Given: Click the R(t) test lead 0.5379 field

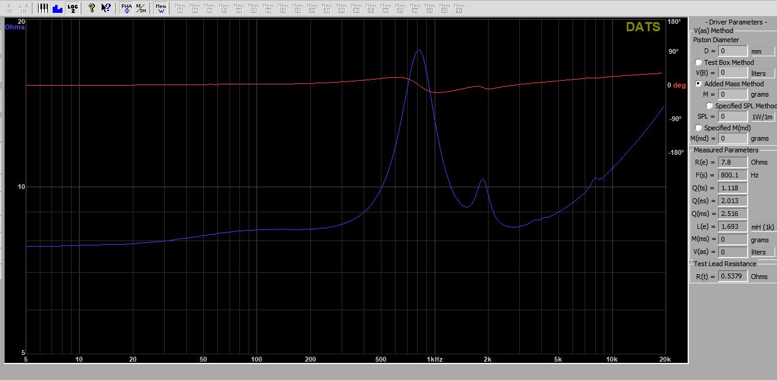Looking at the screenshot, I should coord(733,276).
